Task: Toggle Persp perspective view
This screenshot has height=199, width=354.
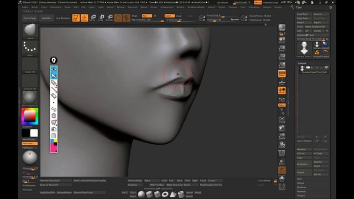Action: coord(282,74)
